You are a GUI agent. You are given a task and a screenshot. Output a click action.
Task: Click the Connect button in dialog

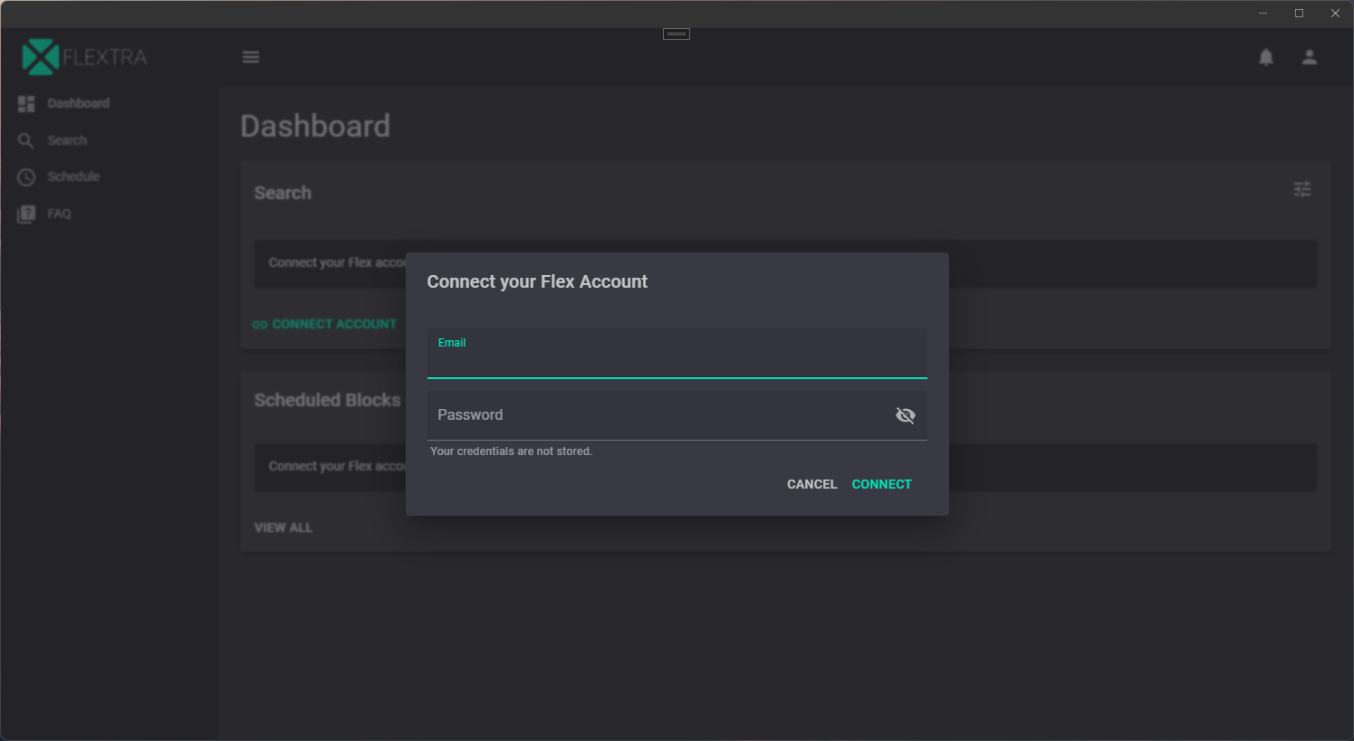tap(881, 484)
